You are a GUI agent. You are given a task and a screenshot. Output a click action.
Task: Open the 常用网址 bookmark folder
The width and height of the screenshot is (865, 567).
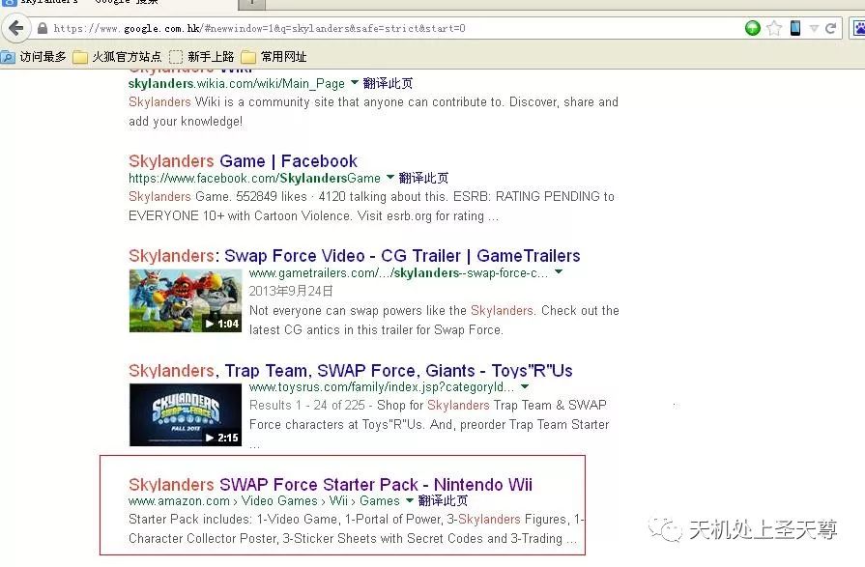[x=274, y=57]
